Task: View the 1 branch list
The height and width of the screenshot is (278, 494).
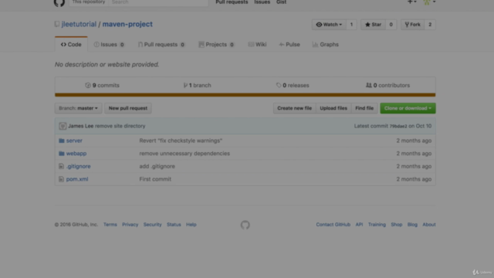Action: pyautogui.click(x=198, y=86)
